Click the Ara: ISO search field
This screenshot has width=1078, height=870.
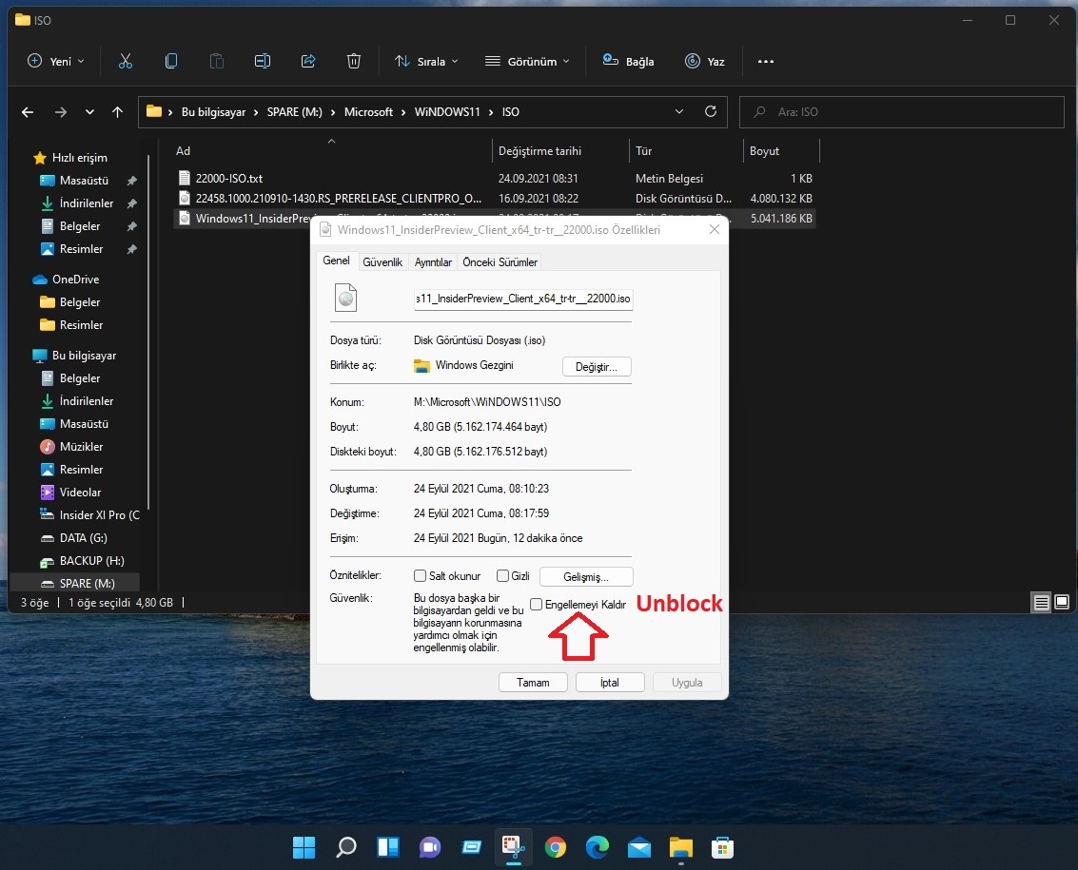(901, 111)
